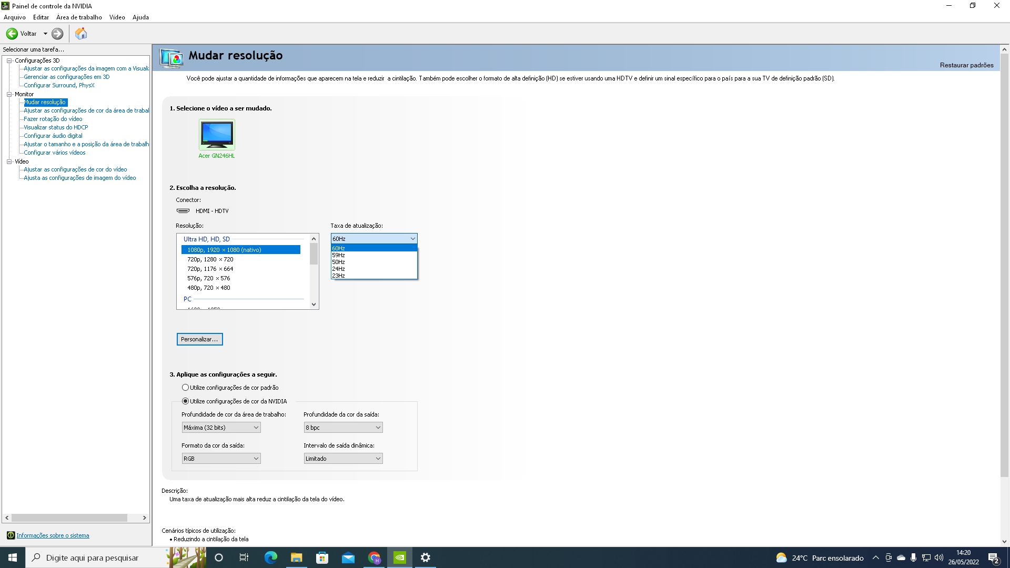Viewport: 1010px width, 568px height.
Task: Open Microsoft Store from taskbar
Action: pos(322,557)
